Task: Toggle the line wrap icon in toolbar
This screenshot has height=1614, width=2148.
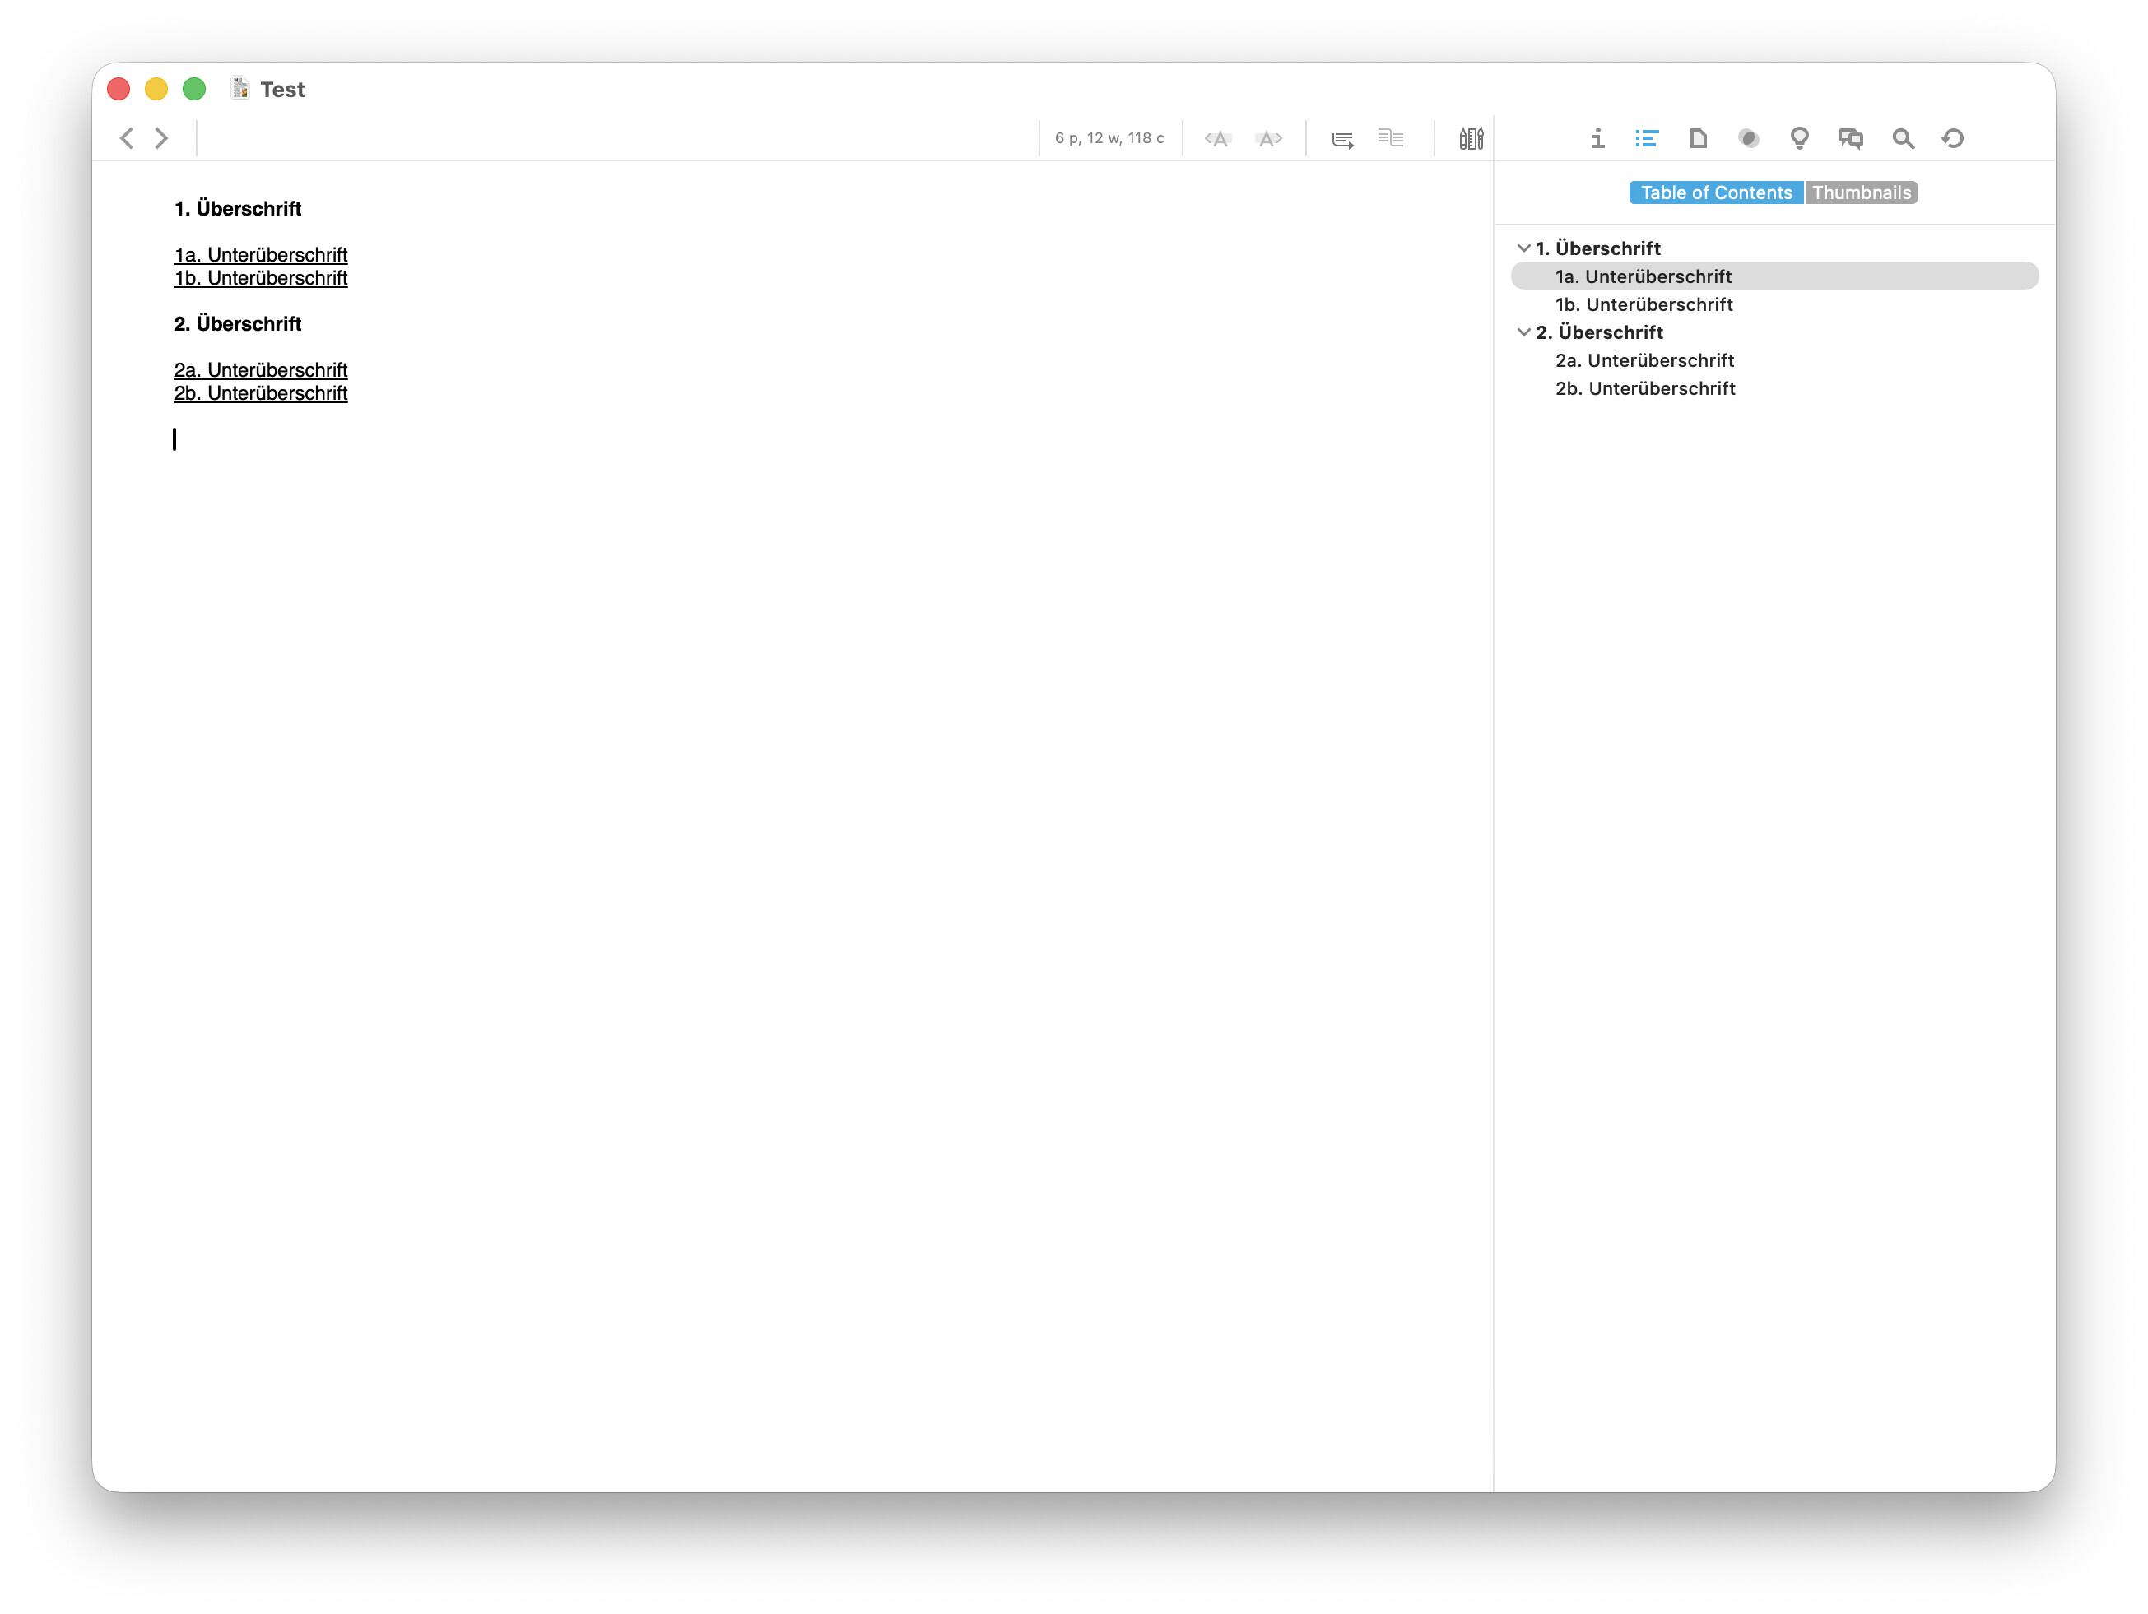Action: (1342, 139)
